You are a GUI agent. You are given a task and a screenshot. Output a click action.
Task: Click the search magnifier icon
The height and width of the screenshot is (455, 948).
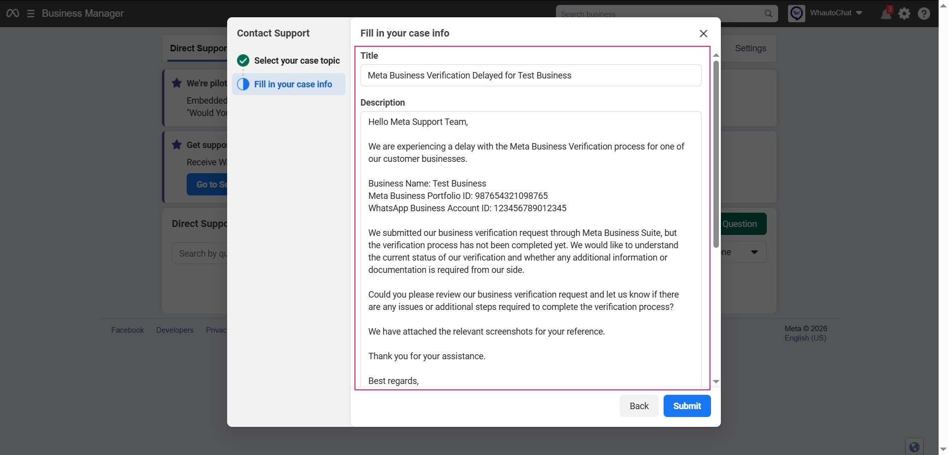coord(768,14)
